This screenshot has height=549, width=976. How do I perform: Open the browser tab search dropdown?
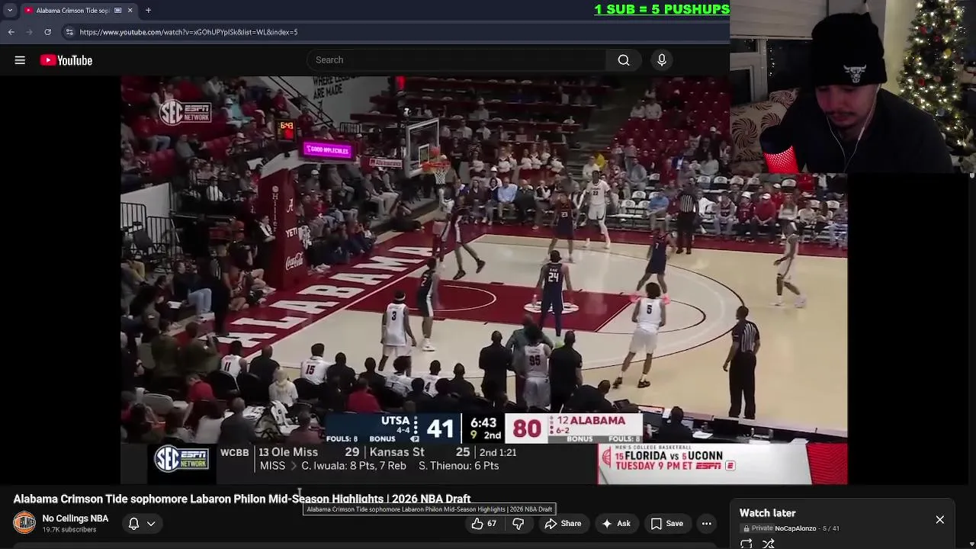(x=10, y=10)
